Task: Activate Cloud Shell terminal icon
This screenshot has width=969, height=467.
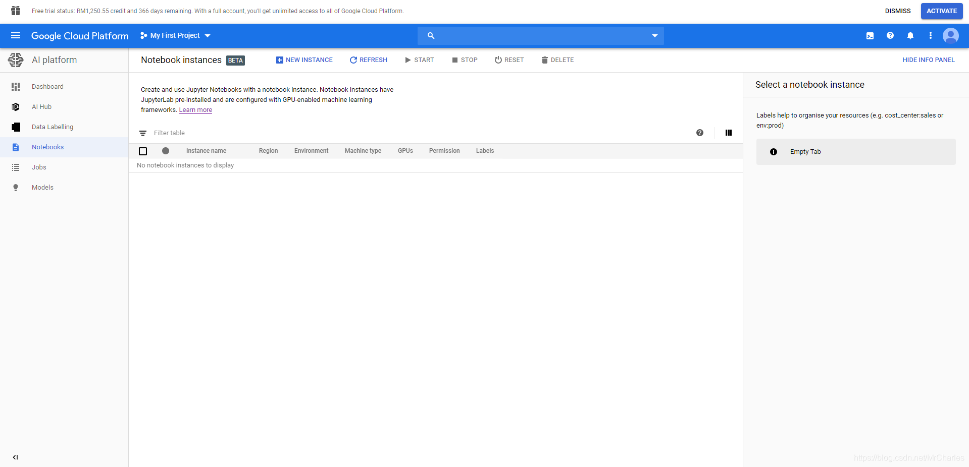Action: click(x=870, y=36)
